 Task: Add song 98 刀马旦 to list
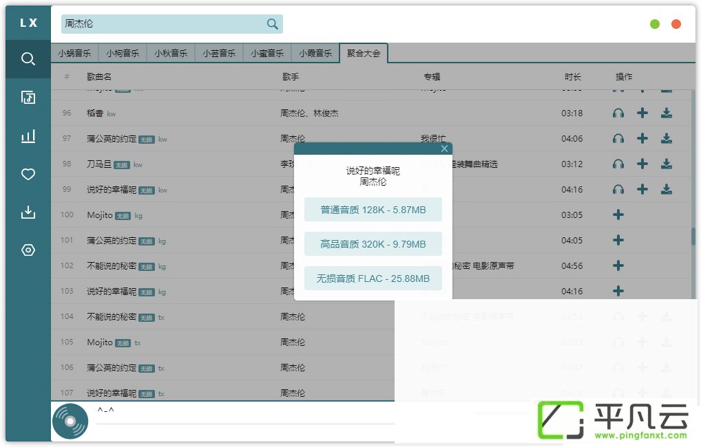(x=642, y=164)
